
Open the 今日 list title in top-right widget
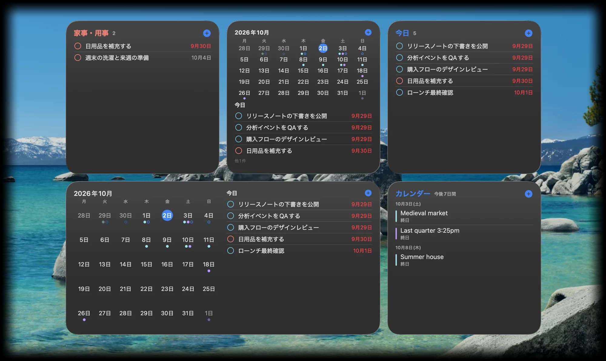402,33
